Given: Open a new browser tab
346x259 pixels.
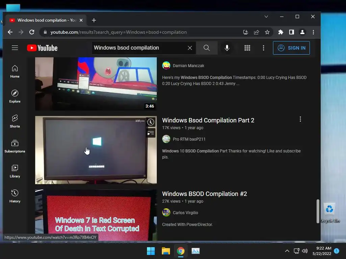Looking at the screenshot, I should click(94, 20).
